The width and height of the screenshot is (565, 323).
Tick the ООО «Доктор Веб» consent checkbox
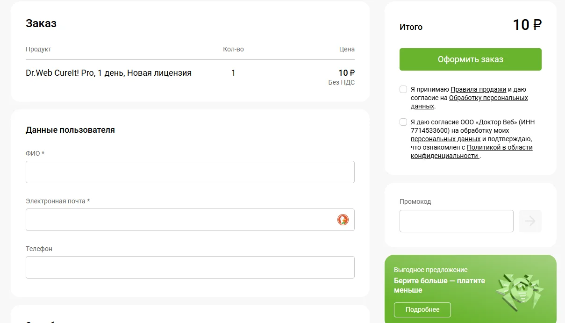click(403, 122)
